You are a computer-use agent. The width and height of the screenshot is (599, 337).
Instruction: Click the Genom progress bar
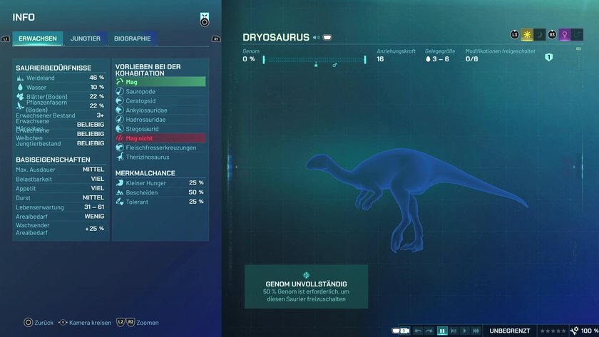click(x=314, y=60)
